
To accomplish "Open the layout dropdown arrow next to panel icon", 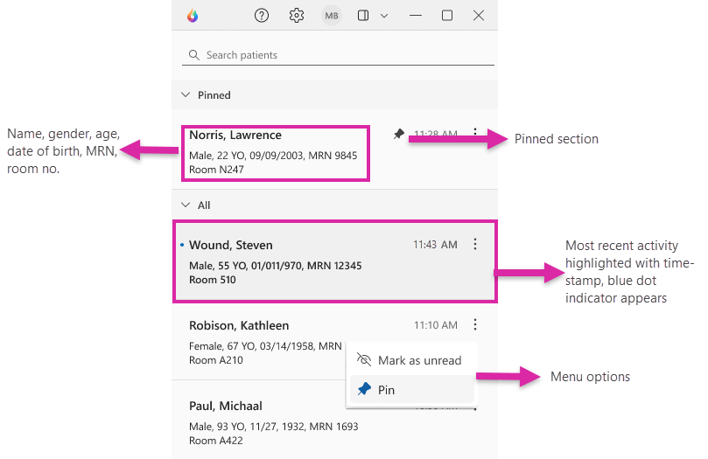I will tap(383, 16).
